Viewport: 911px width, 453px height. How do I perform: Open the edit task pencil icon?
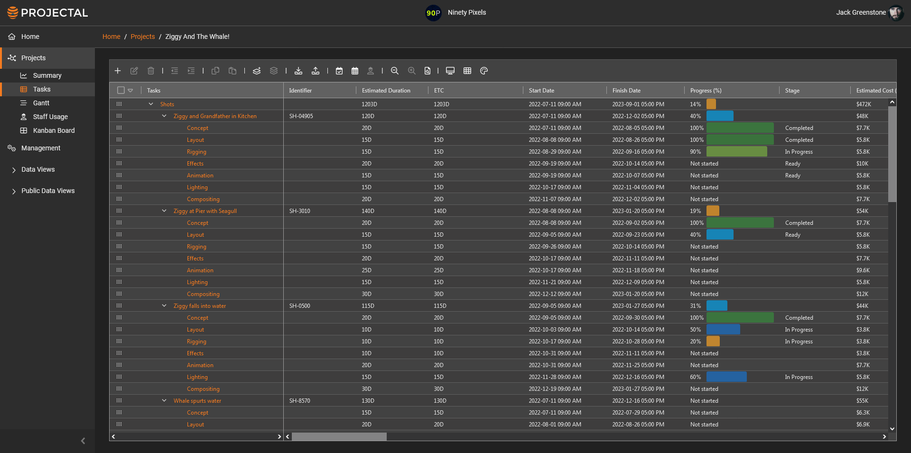[x=134, y=71]
